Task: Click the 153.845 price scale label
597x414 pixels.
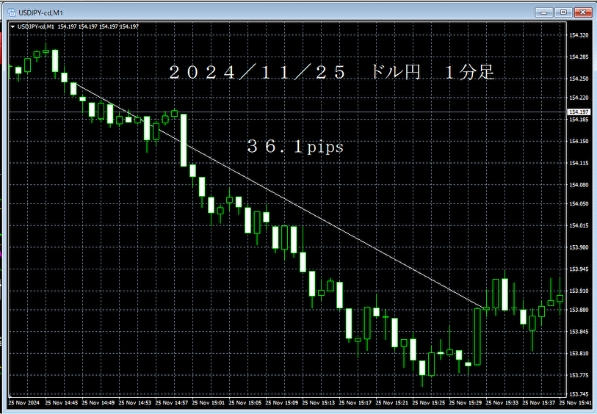Action: pyautogui.click(x=579, y=332)
